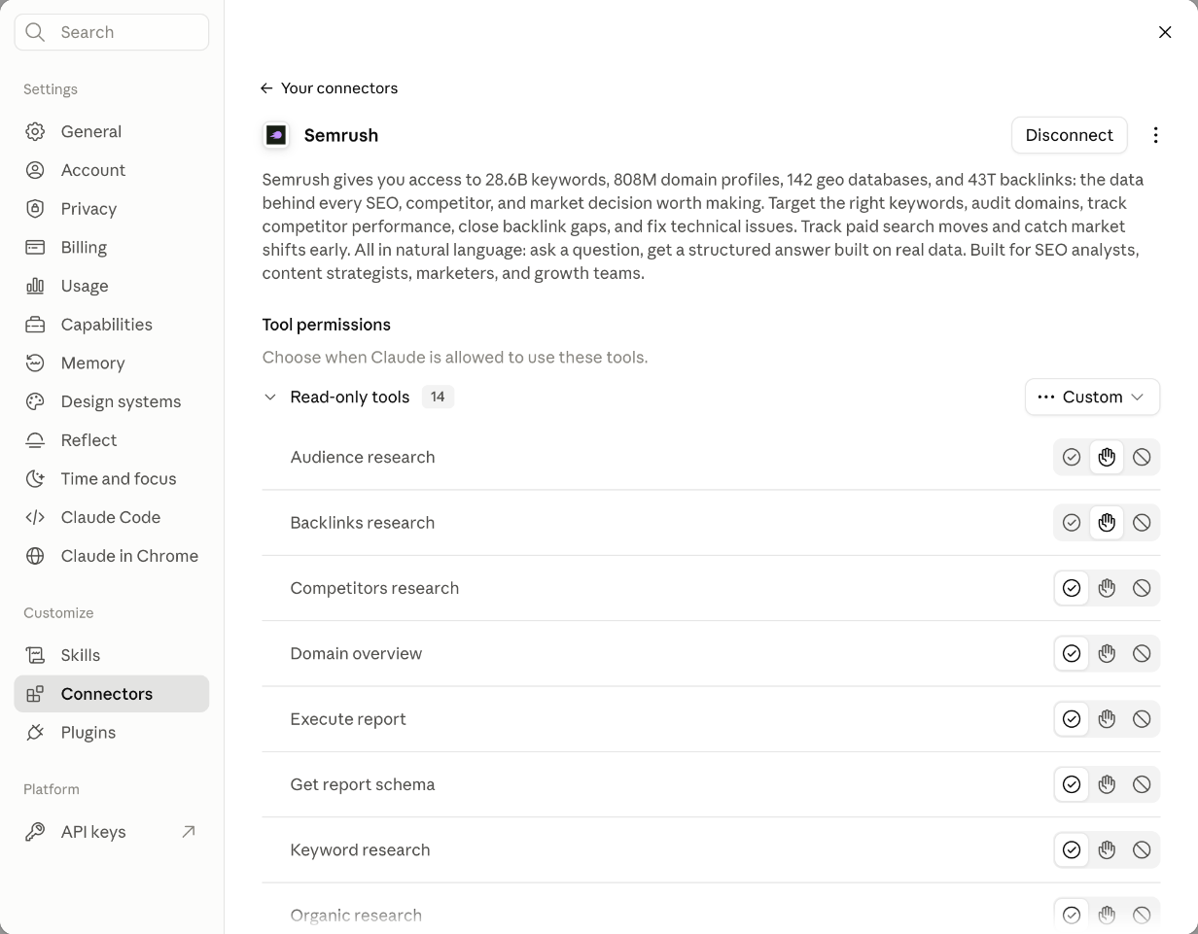Viewport: 1198px width, 934px height.
Task: Disconnect the Semrush connector
Action: [1070, 135]
